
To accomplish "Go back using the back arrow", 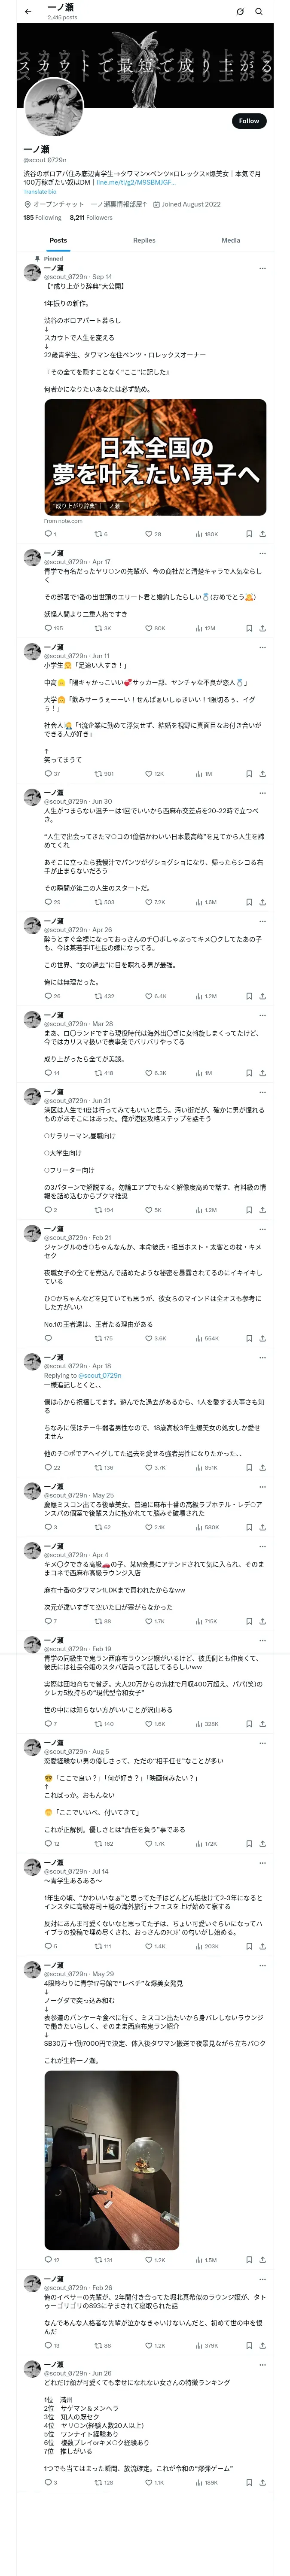I will [x=28, y=11].
